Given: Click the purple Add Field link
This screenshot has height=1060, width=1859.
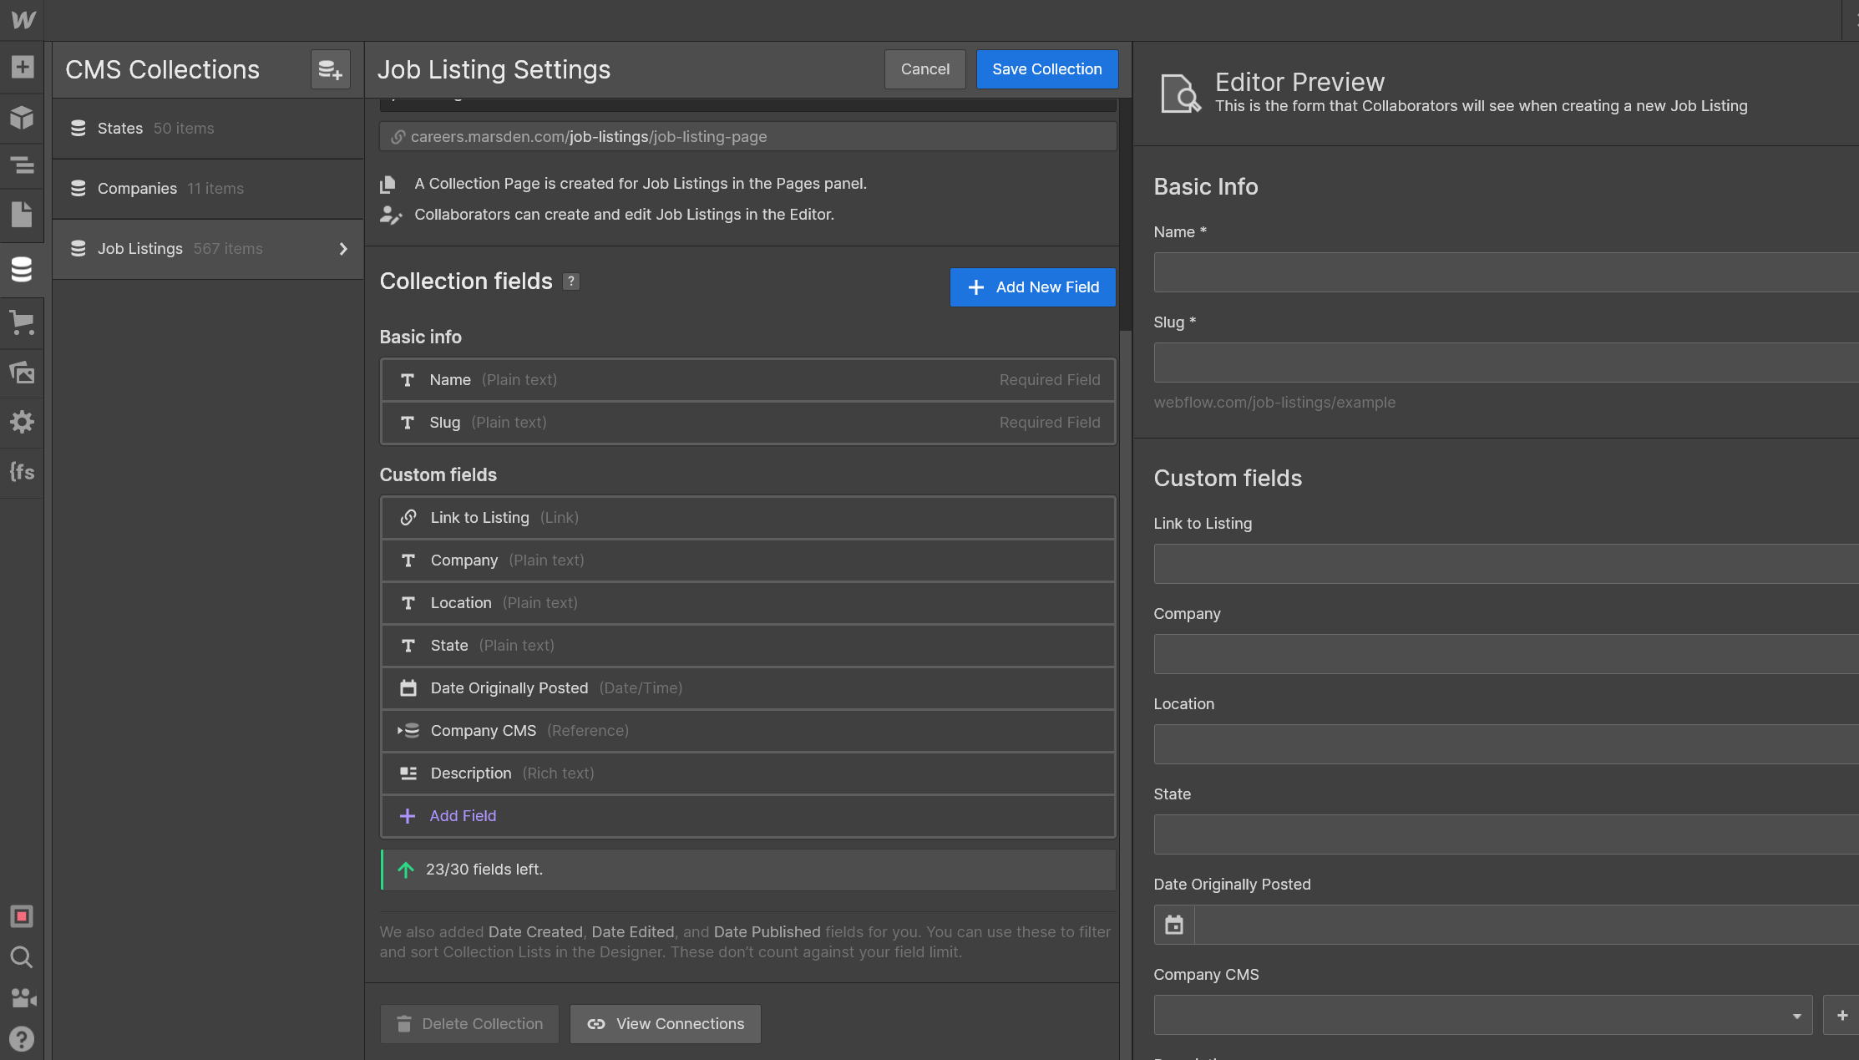Looking at the screenshot, I should [x=463, y=816].
